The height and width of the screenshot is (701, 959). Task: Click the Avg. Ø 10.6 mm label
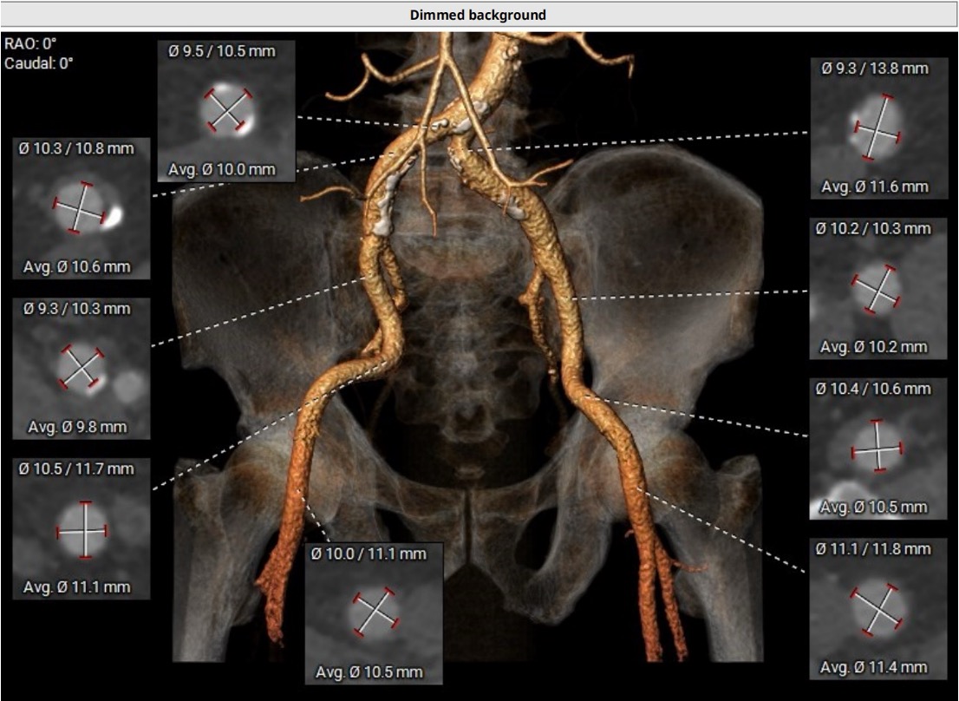pyautogui.click(x=77, y=266)
